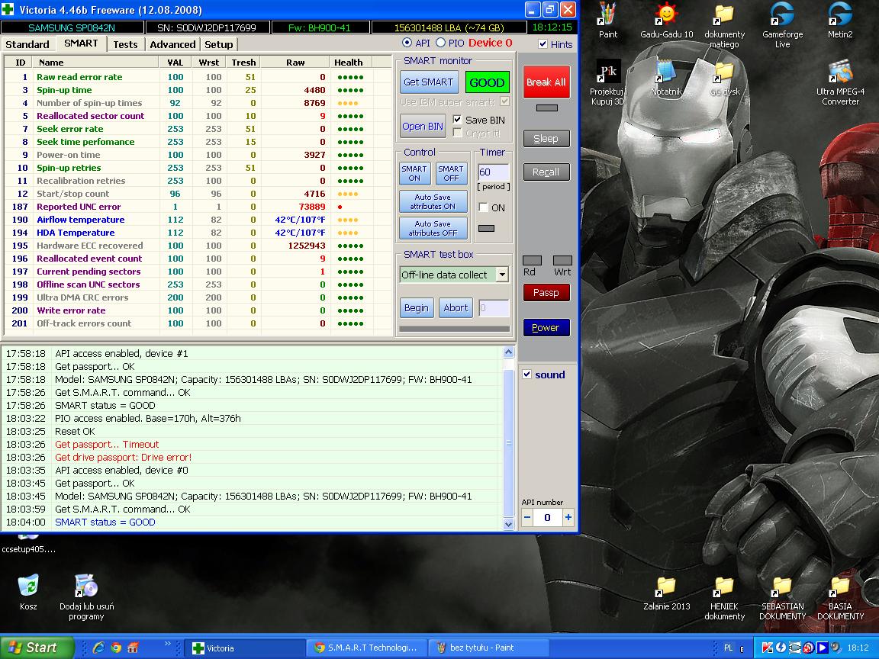Image resolution: width=879 pixels, height=659 pixels.
Task: Click the red Passp button
Action: 546,293
